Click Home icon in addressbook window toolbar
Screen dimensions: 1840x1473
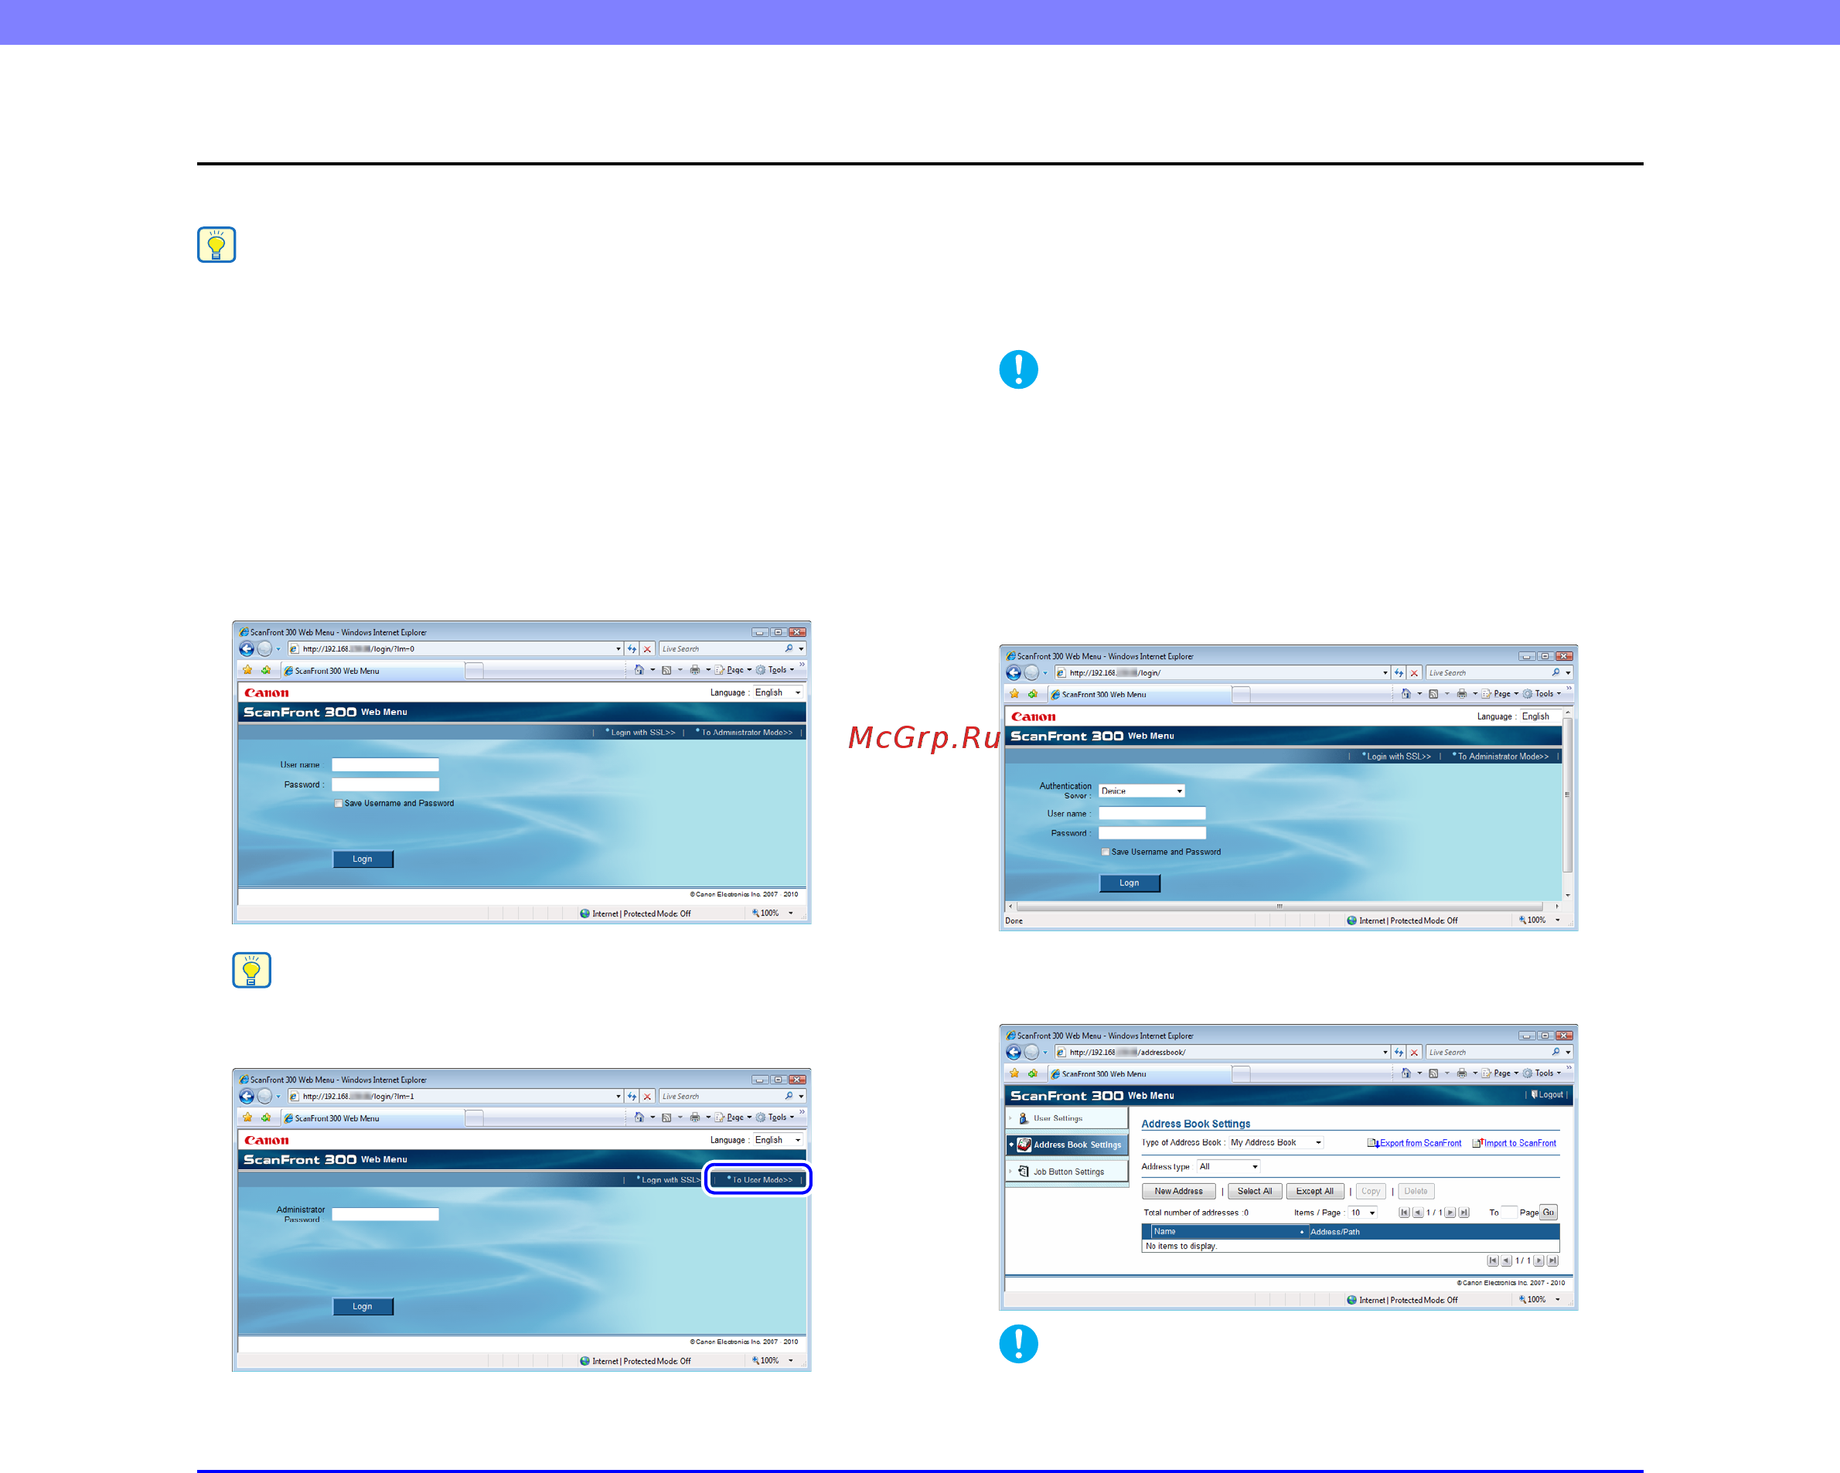1406,1073
